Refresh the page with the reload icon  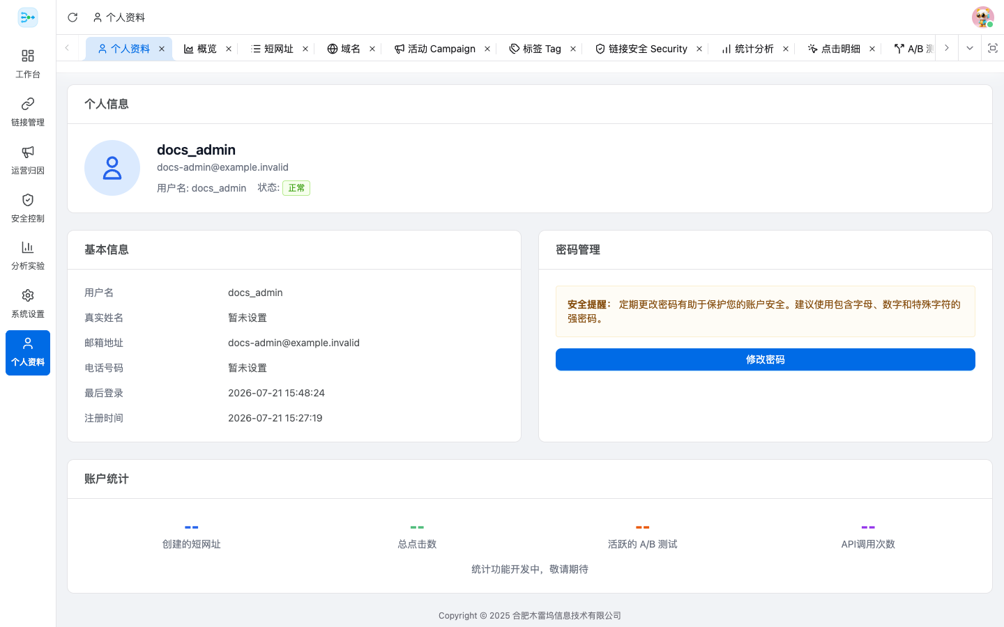point(73,17)
